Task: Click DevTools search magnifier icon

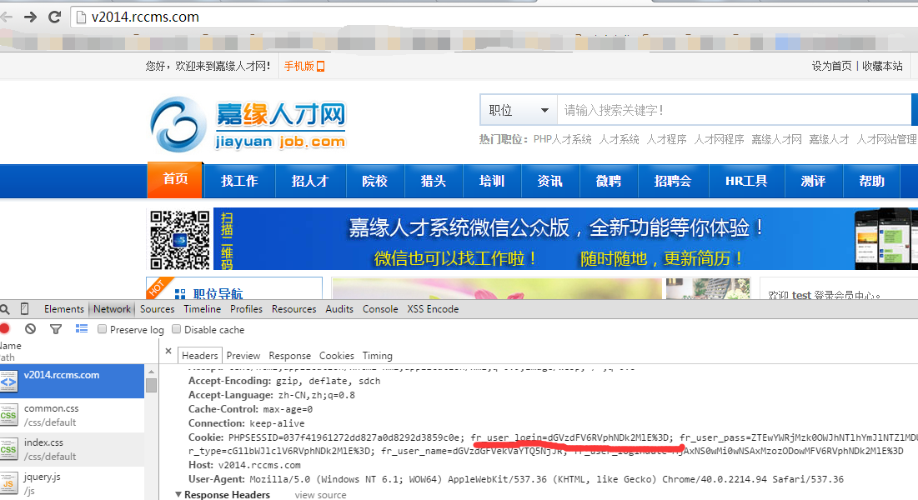Action: [5, 309]
